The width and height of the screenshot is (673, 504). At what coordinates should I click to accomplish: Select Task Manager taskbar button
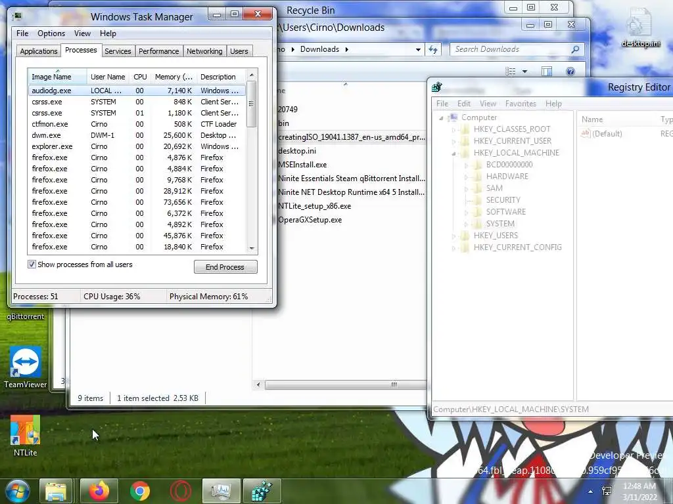point(221,491)
